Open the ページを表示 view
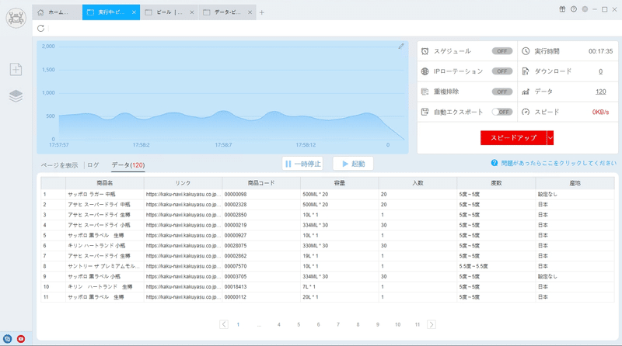 (x=60, y=165)
